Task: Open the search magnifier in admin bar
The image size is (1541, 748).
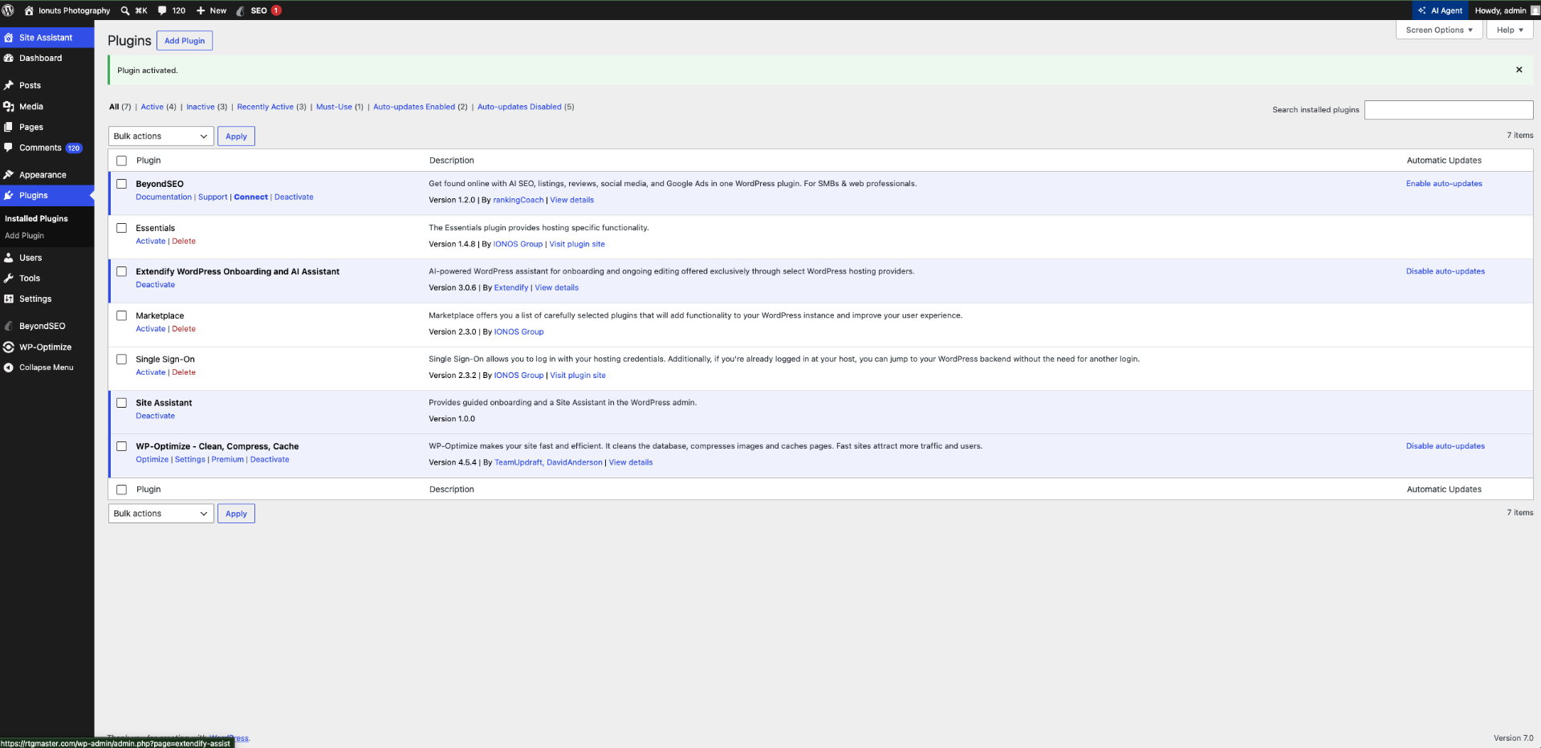Action: pos(125,10)
